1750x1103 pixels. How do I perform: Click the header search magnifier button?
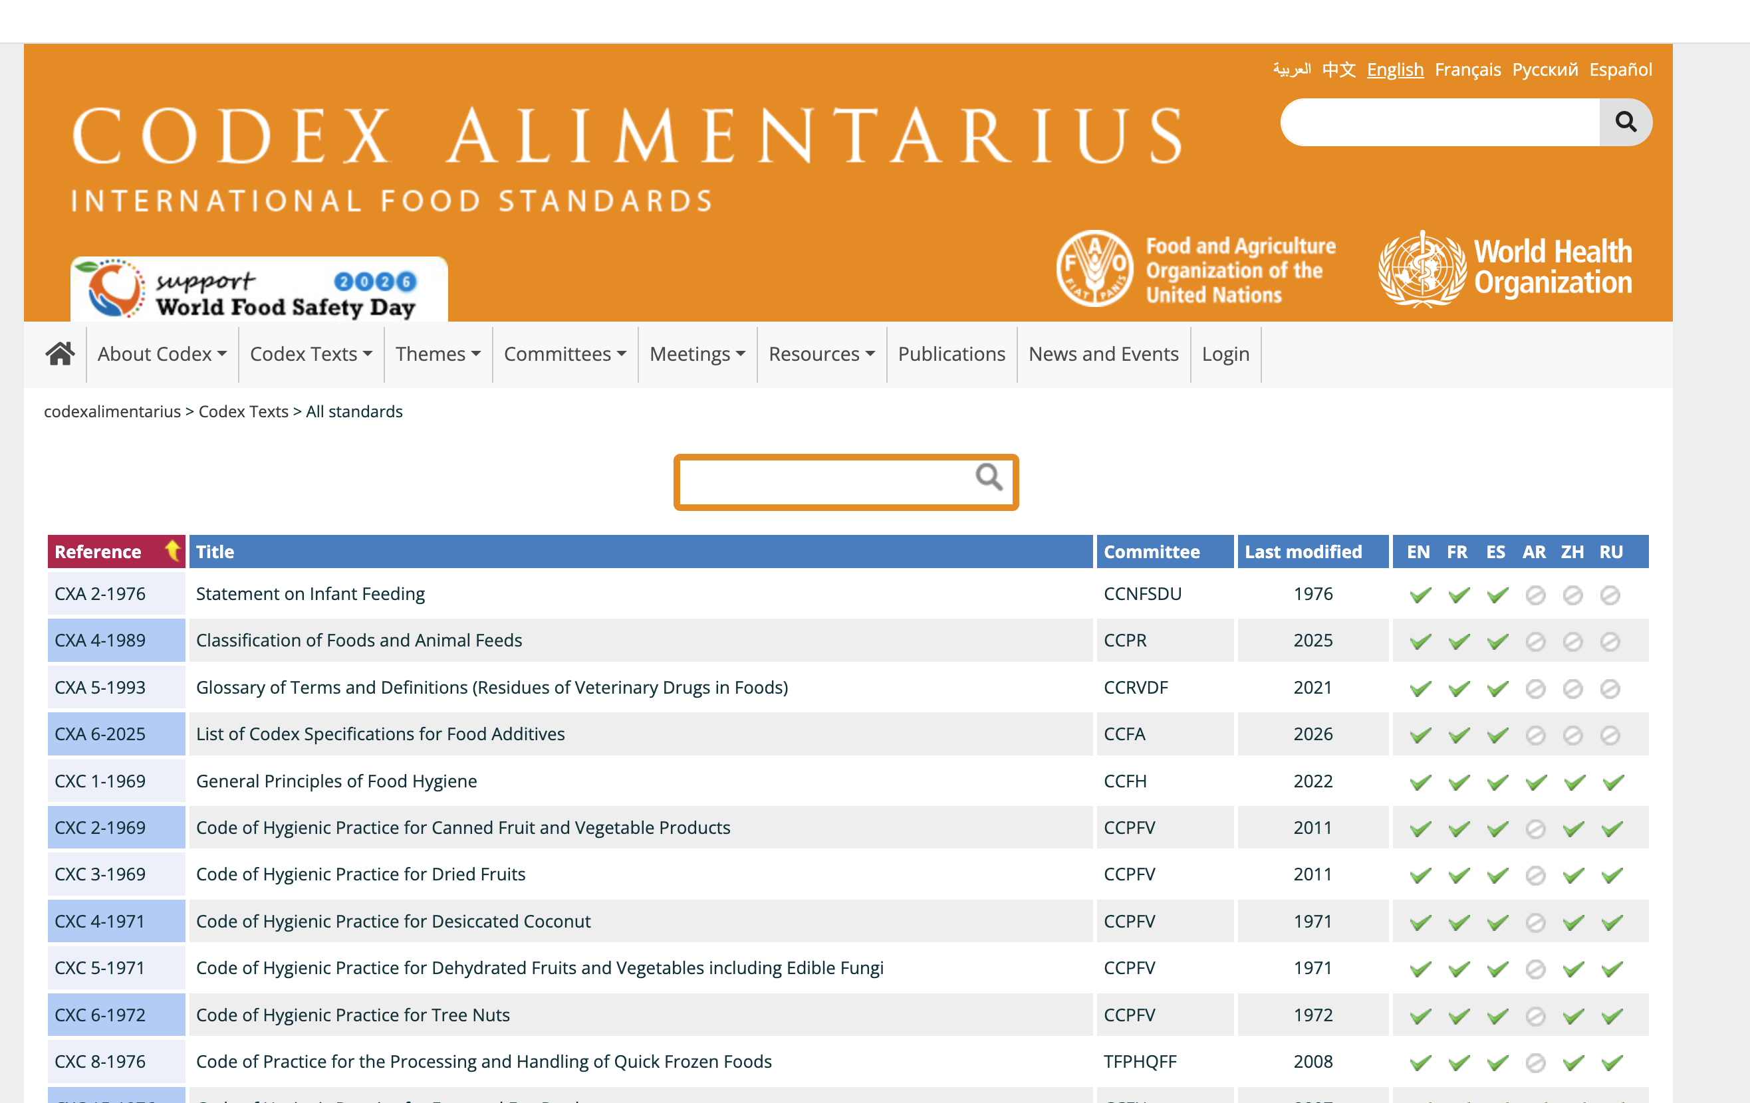pos(1626,122)
